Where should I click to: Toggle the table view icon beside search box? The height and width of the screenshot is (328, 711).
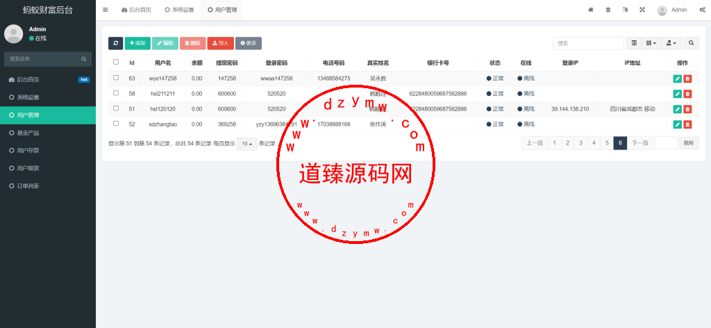point(634,43)
